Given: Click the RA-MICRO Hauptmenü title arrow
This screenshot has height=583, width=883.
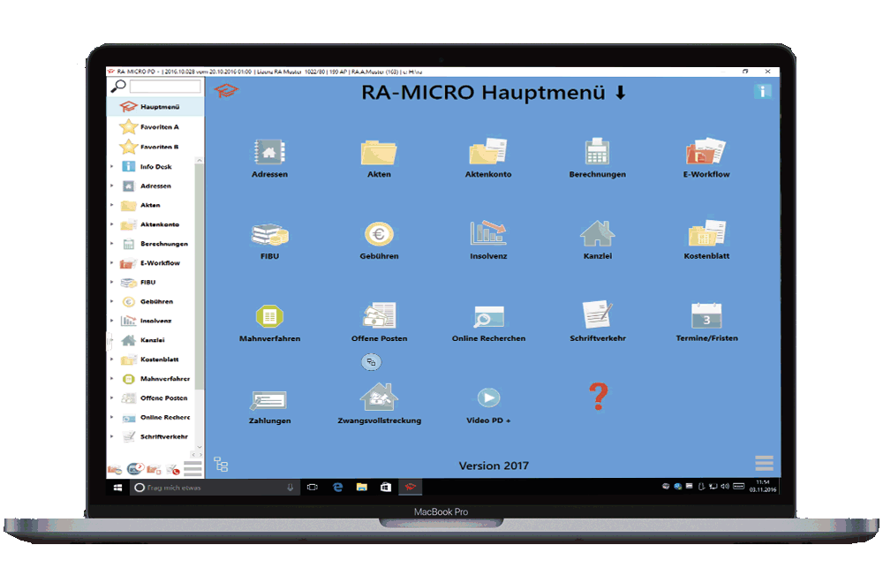Looking at the screenshot, I should pyautogui.click(x=620, y=93).
